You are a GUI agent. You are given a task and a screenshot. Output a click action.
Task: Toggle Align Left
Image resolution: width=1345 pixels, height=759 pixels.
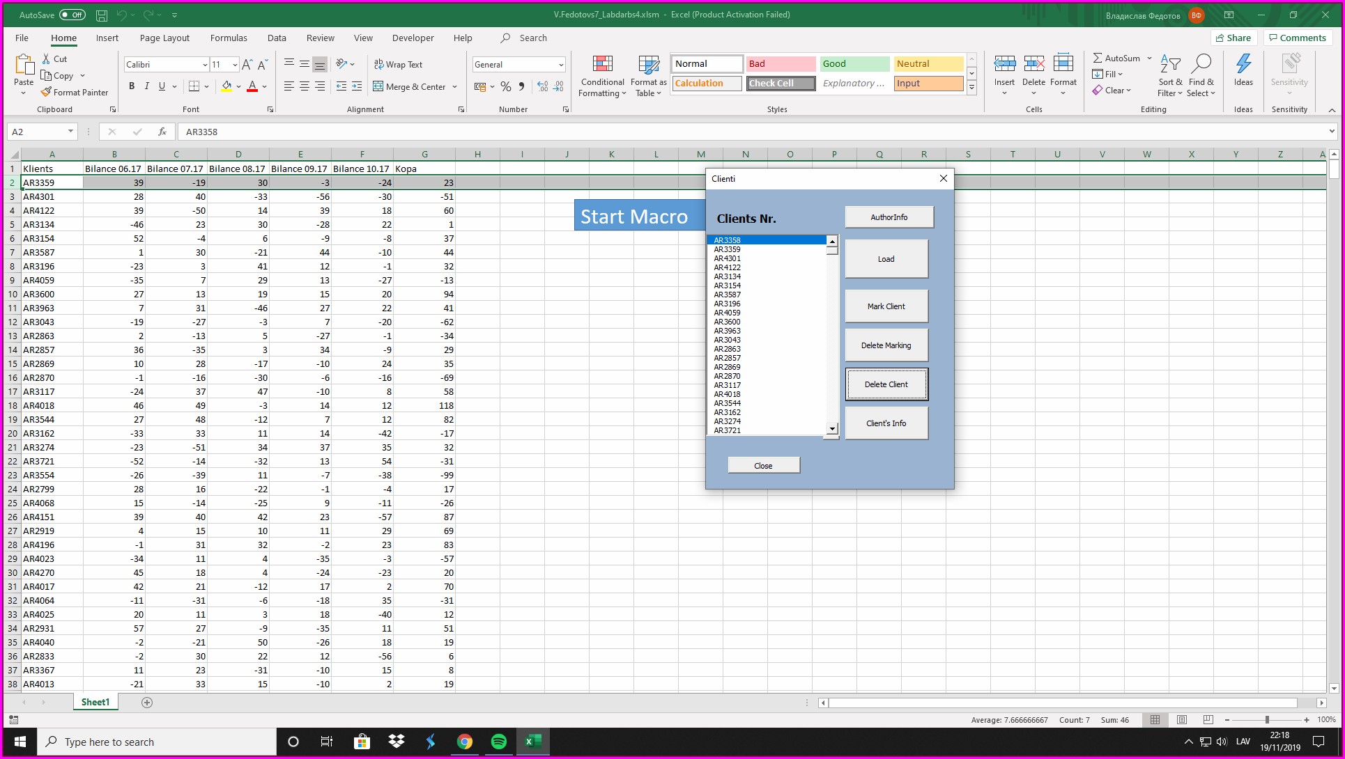point(289,86)
